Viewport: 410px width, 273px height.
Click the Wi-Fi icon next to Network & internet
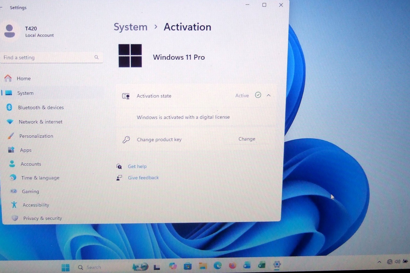click(10, 122)
